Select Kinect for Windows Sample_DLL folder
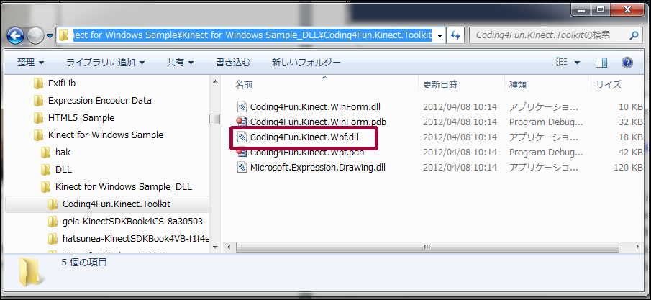This screenshot has height=300, width=651. (x=124, y=187)
